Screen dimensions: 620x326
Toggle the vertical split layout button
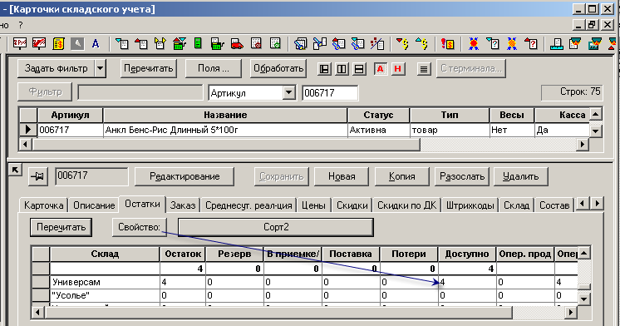342,69
